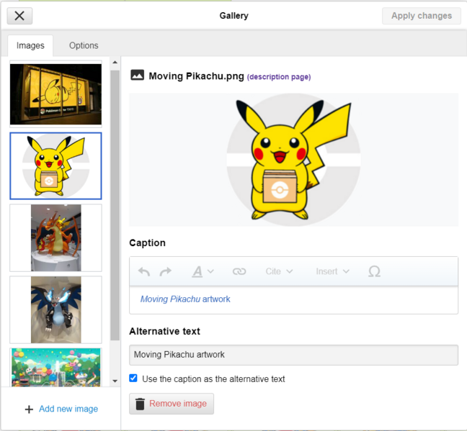The width and height of the screenshot is (467, 431).
Task: Select the colorful festival artwork thumbnail
Action: pyautogui.click(x=55, y=368)
